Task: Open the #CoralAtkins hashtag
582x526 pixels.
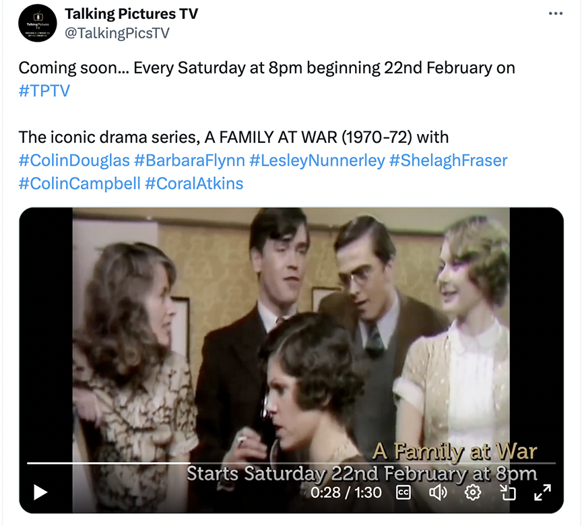Action: [194, 183]
